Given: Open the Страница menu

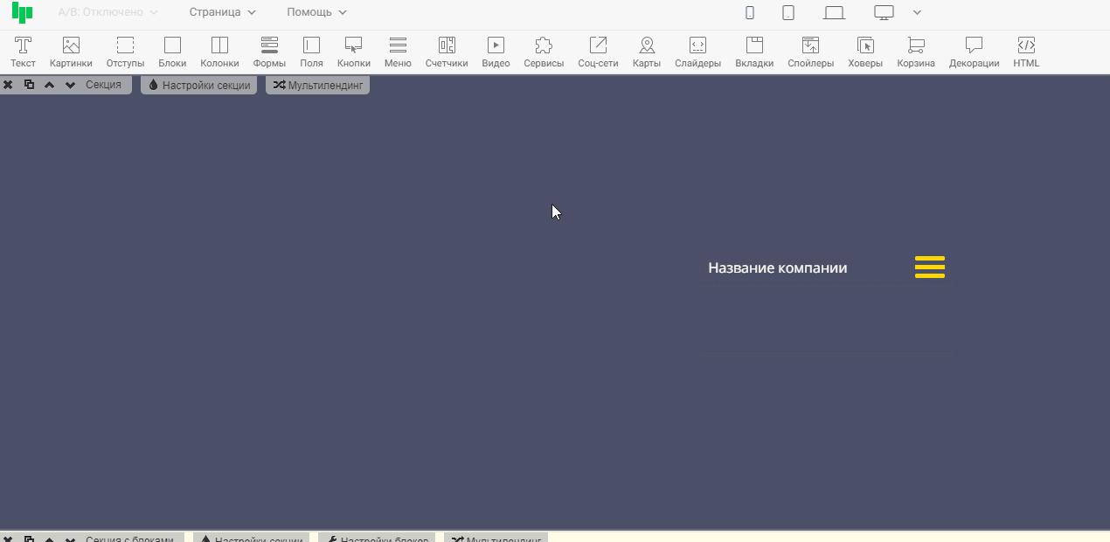Looking at the screenshot, I should 223,12.
